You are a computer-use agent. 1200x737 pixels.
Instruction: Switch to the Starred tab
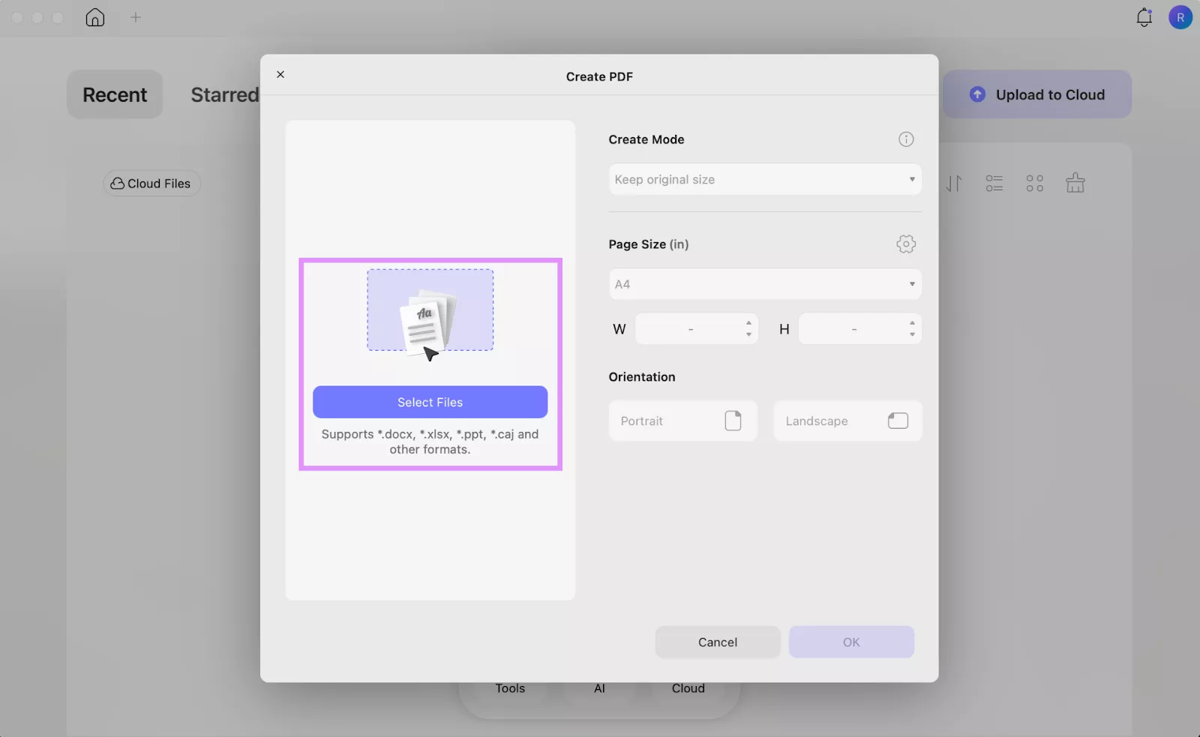click(224, 94)
